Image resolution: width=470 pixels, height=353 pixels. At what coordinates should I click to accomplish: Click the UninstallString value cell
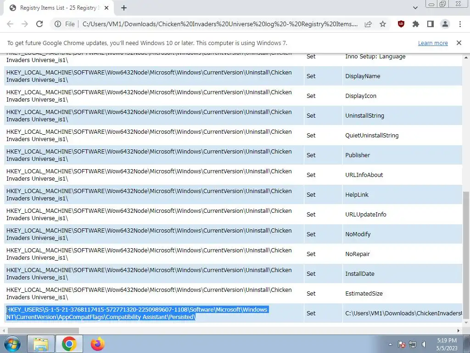(x=402, y=115)
